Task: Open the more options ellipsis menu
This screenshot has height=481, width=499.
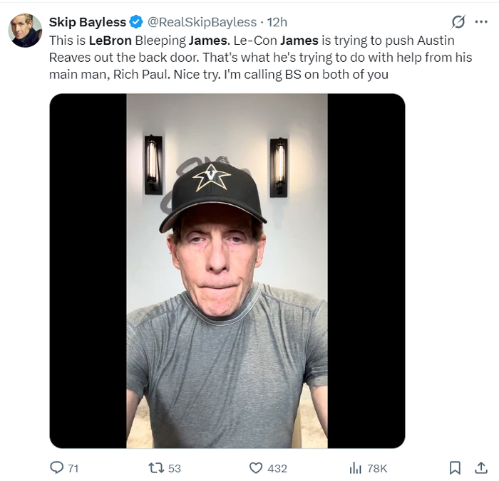Action: click(481, 22)
